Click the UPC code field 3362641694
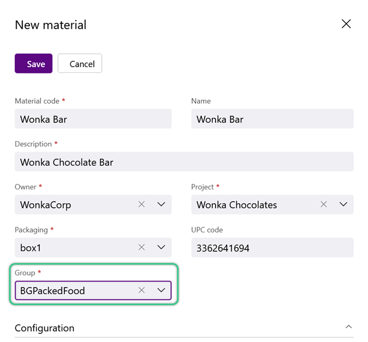Image resolution: width=368 pixels, height=342 pixels. pos(272,247)
